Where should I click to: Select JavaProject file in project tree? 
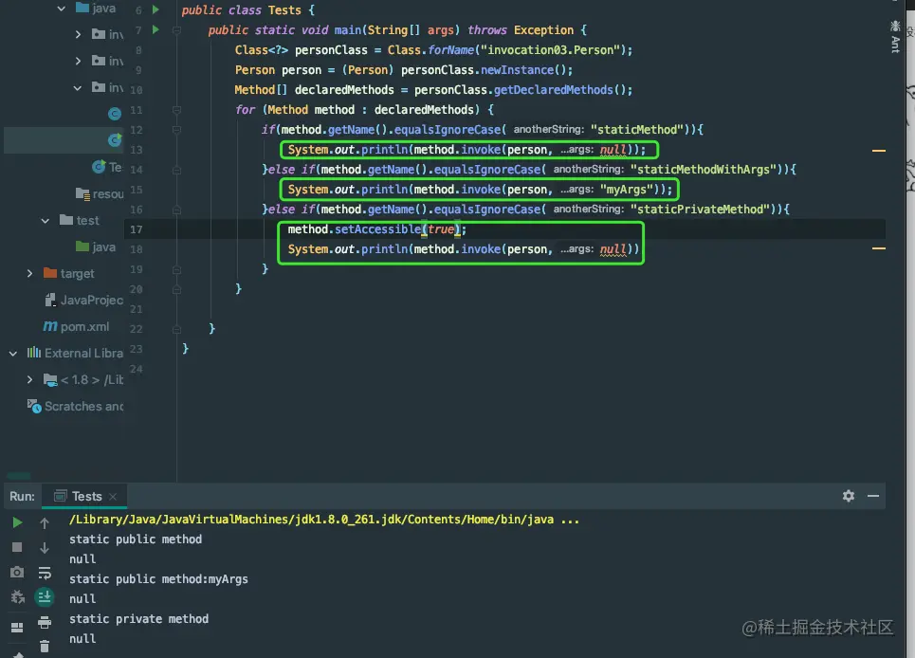(x=84, y=300)
